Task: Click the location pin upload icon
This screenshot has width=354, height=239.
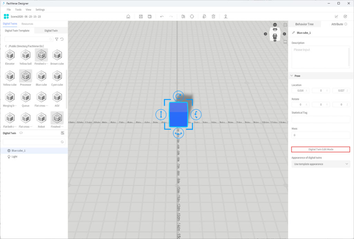Action: [x=225, y=17]
